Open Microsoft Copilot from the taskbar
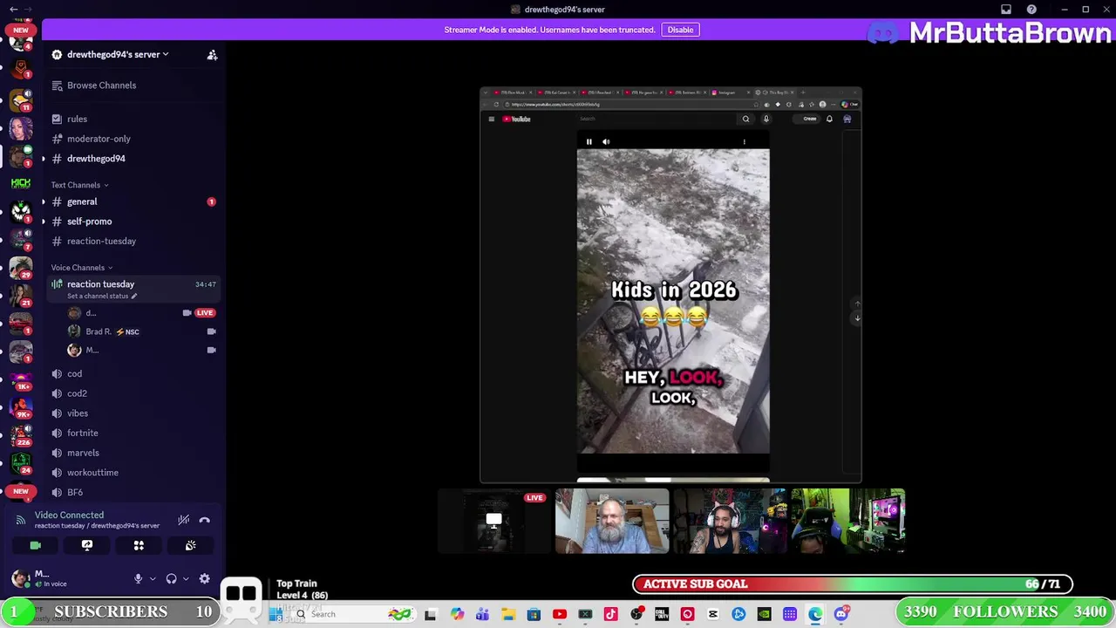The image size is (1116, 628). pyautogui.click(x=457, y=615)
